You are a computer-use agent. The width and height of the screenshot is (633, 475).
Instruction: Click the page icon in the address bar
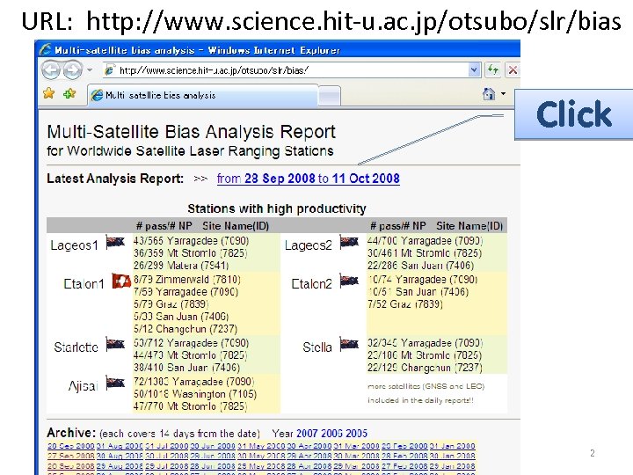click(x=110, y=70)
